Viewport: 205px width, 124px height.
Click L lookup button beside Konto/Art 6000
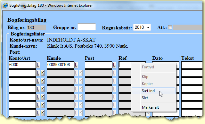point(38,65)
